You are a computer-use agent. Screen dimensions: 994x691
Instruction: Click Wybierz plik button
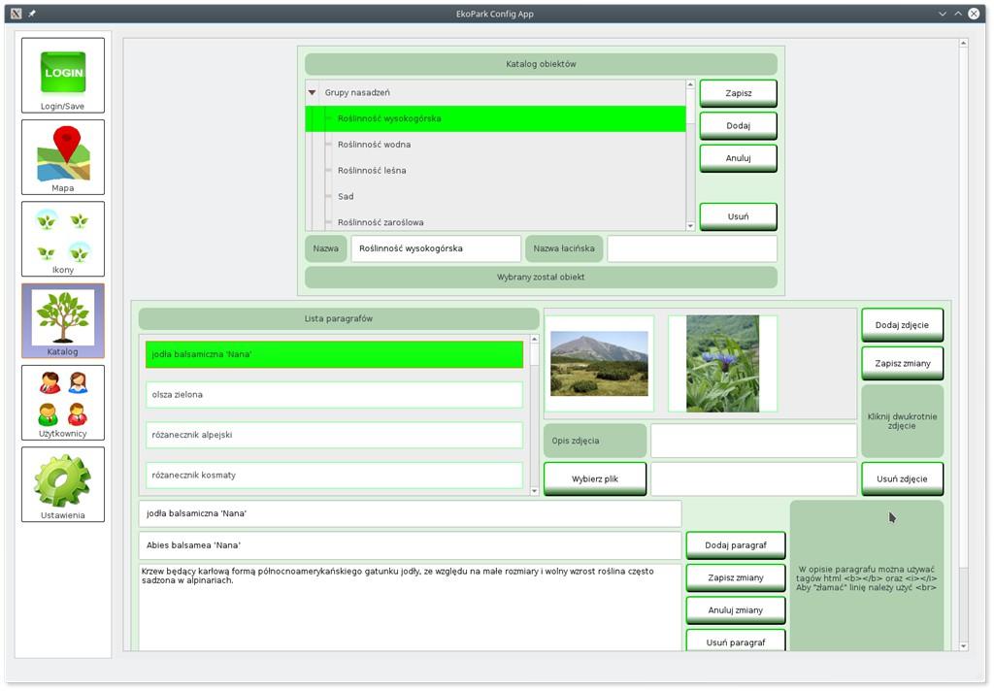tap(595, 478)
